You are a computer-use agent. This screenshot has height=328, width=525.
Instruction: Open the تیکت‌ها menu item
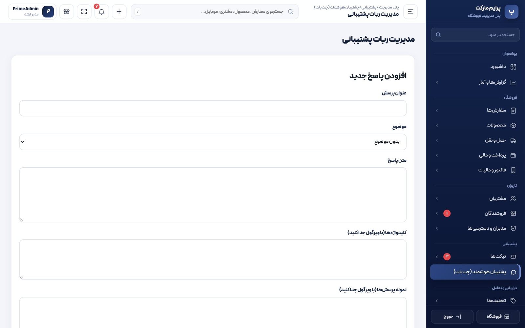pos(475,256)
